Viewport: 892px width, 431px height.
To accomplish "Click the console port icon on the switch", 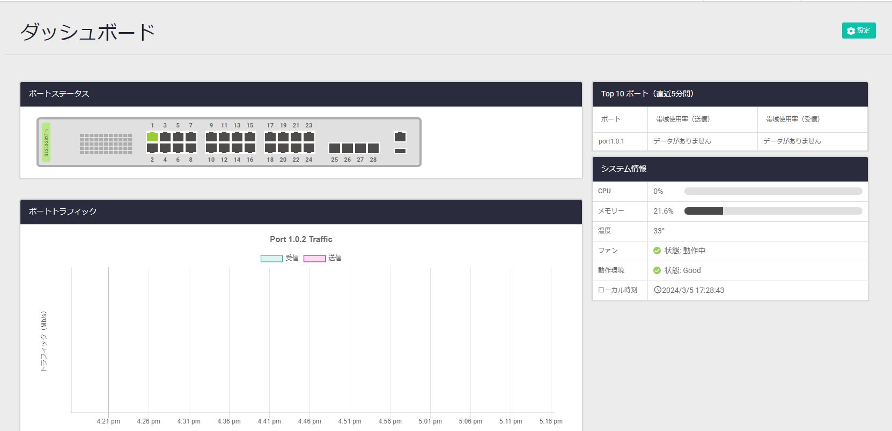I will [x=400, y=137].
